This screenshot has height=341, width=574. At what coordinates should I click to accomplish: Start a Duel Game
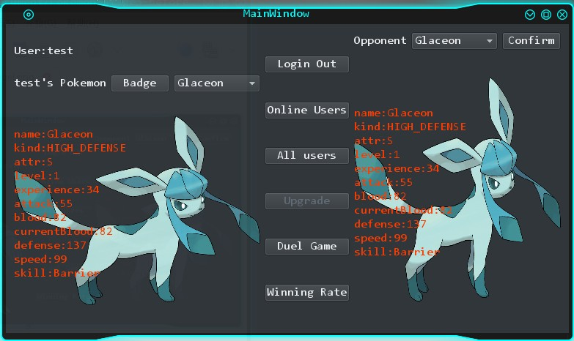click(x=306, y=247)
